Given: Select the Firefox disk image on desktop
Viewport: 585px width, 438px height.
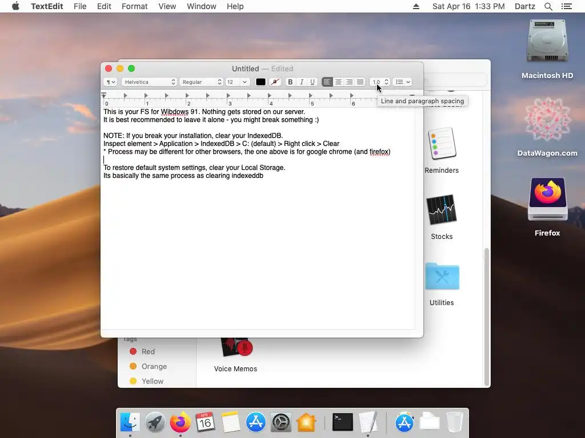Looking at the screenshot, I should (x=547, y=199).
